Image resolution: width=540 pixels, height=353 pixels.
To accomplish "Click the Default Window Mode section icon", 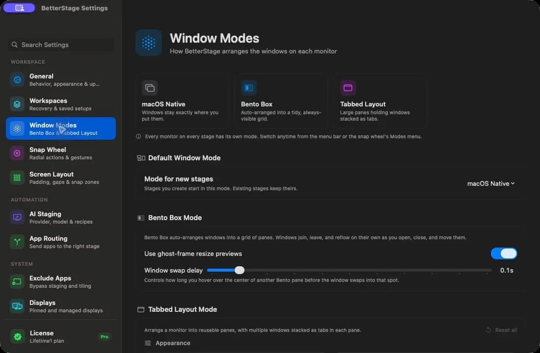I will pyautogui.click(x=141, y=158).
